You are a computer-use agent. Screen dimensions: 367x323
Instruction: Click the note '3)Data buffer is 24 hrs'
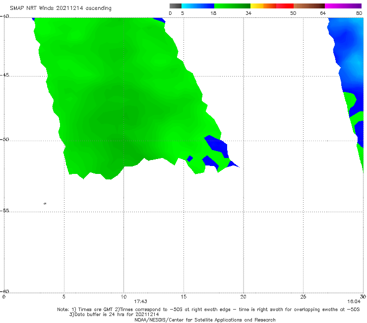[x=114, y=315]
